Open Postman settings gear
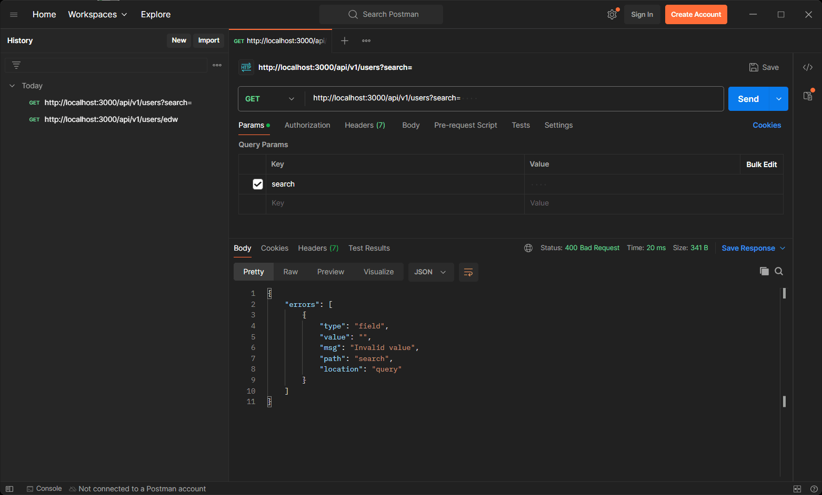This screenshot has height=495, width=822. (612, 14)
